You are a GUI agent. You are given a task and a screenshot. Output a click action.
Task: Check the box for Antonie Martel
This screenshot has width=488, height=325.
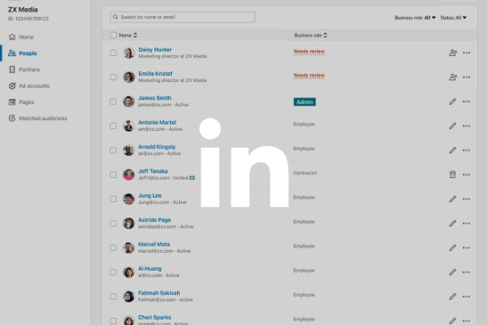(x=113, y=126)
